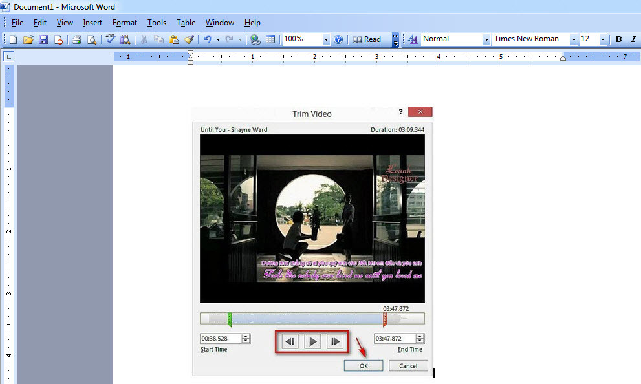641x384 pixels.
Task: Click the tab-stop selector at ruler corner
Action: tap(8, 56)
